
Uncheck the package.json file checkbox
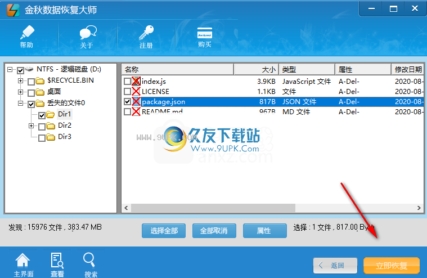coord(127,101)
